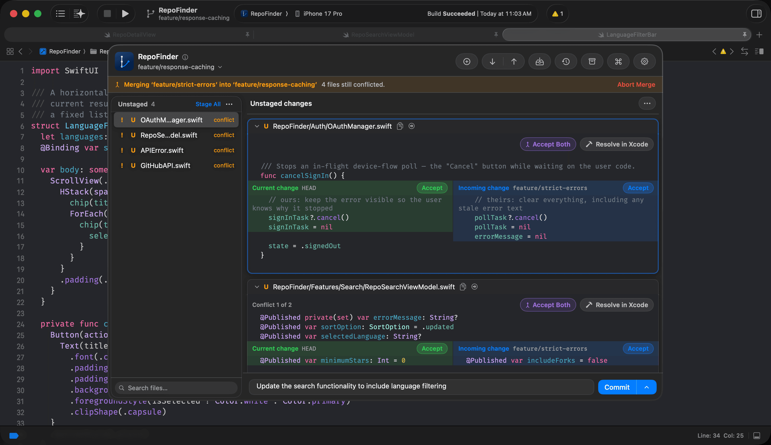771x445 pixels.
Task: Select RepoSearchViewModel.swift conflict row
Action: pos(176,135)
